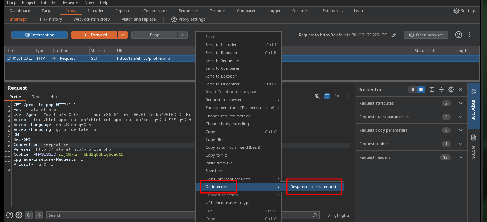487x222 pixels.
Task: Switch to the WebSockets history tab
Action: pyautogui.click(x=92, y=19)
